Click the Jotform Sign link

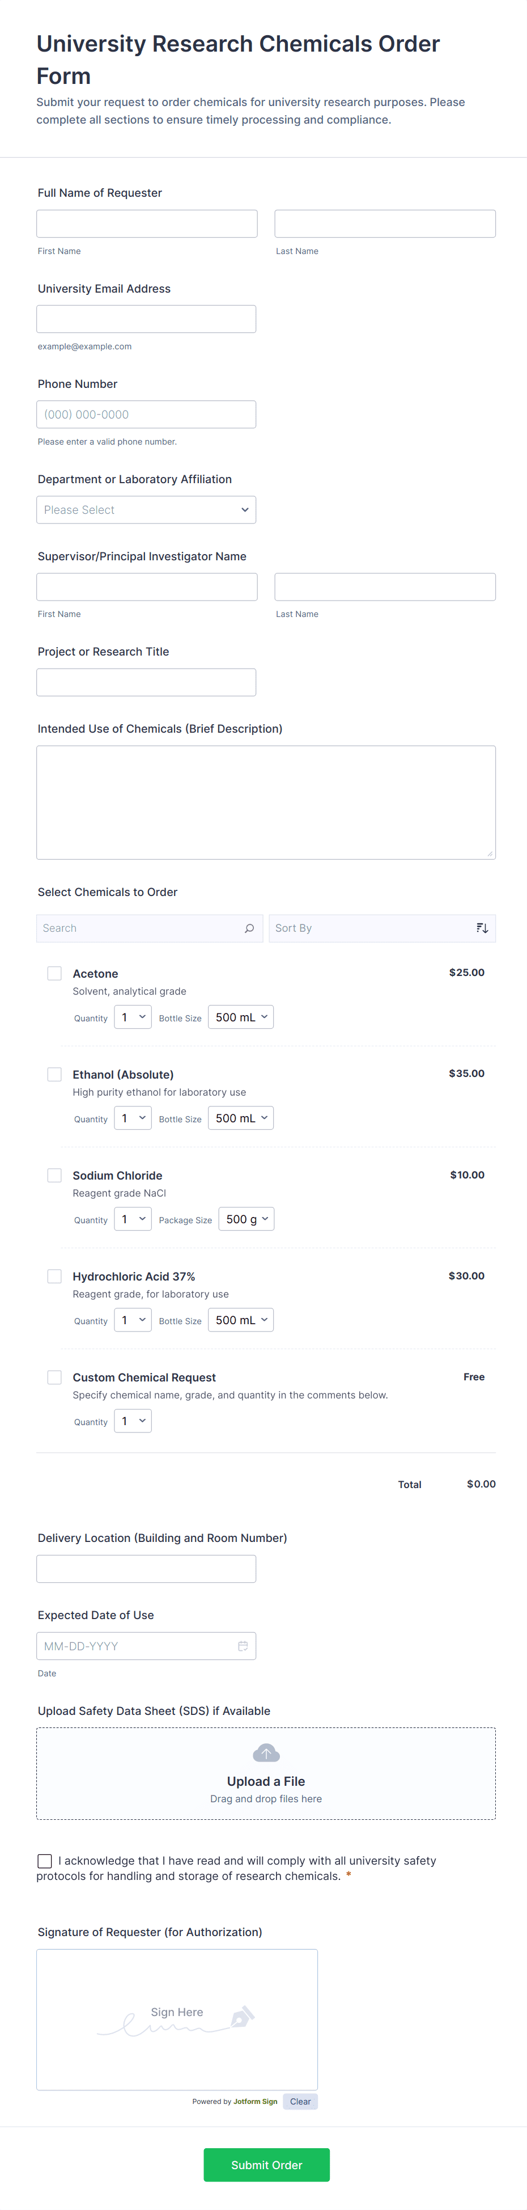256,2102
